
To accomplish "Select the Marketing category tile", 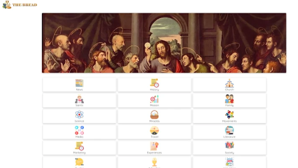I will pos(79,148).
